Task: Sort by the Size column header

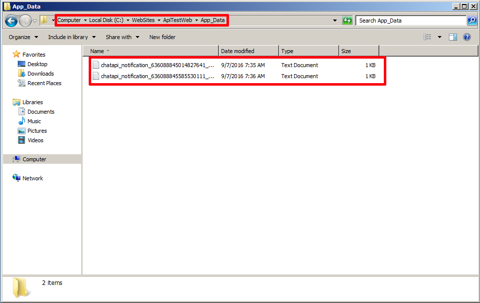Action: point(359,51)
